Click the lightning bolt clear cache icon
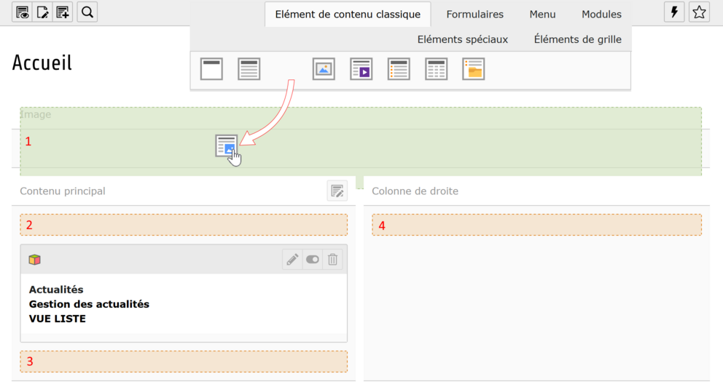This screenshot has width=723, height=387. coord(674,12)
